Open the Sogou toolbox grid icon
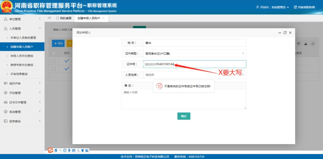 click(87, 151)
